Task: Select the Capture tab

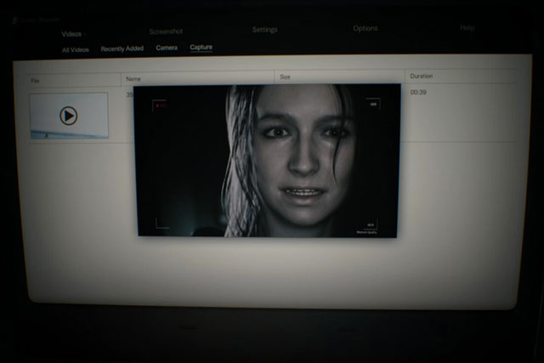Action: pos(201,48)
